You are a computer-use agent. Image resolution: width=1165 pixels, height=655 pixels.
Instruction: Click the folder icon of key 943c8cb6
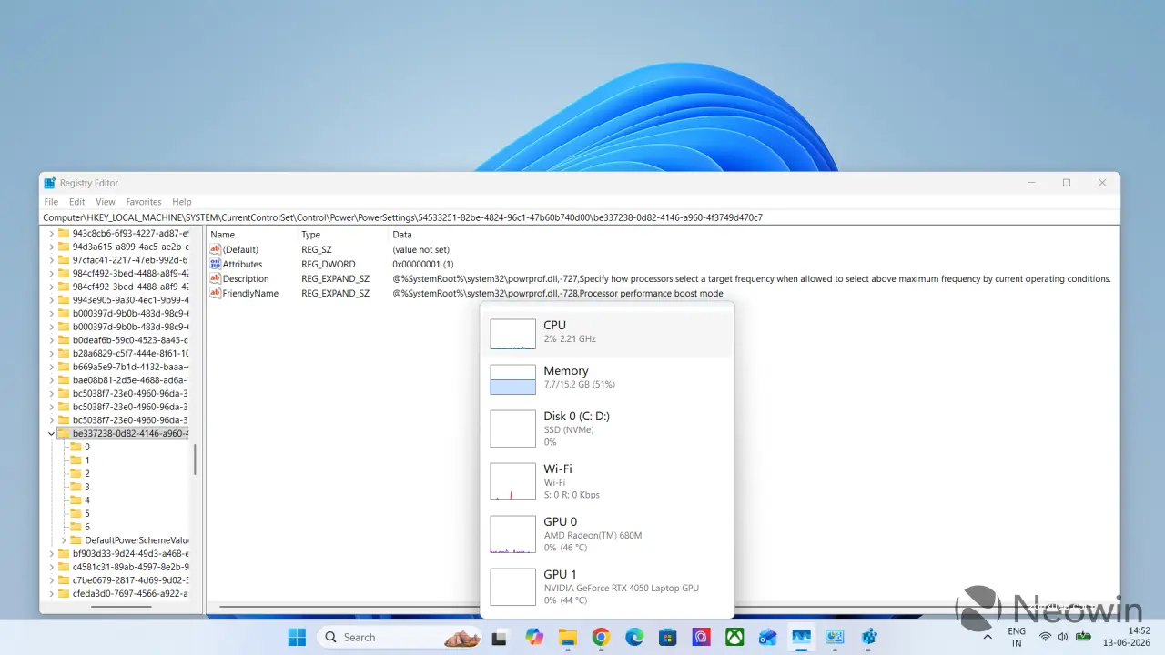[x=64, y=233]
